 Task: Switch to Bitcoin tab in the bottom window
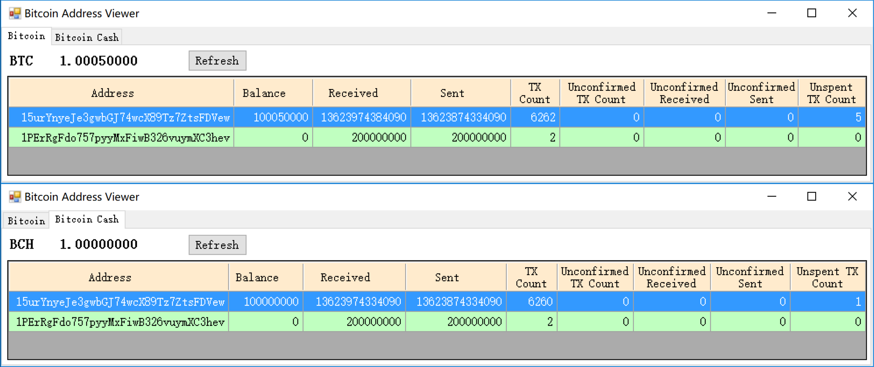point(26,221)
